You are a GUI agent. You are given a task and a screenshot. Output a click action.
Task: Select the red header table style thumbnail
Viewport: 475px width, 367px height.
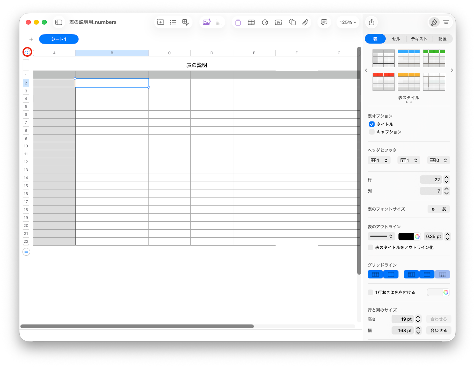coord(384,82)
